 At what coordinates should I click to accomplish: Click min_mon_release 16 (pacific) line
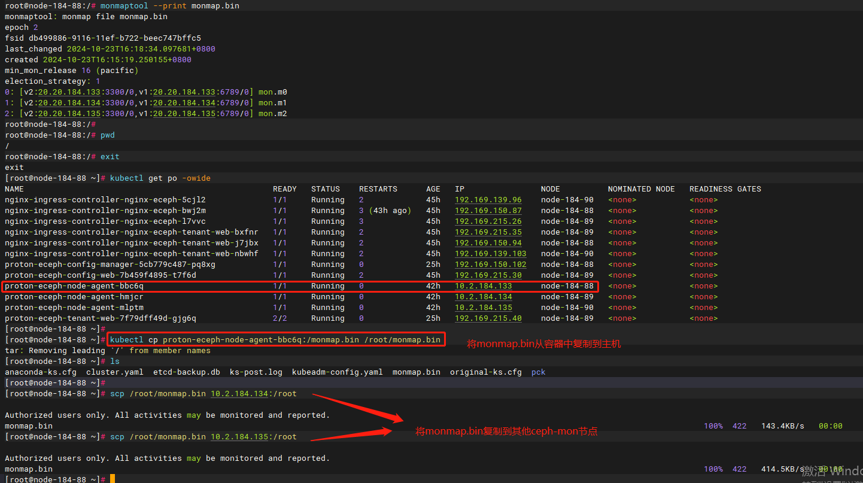tap(72, 71)
